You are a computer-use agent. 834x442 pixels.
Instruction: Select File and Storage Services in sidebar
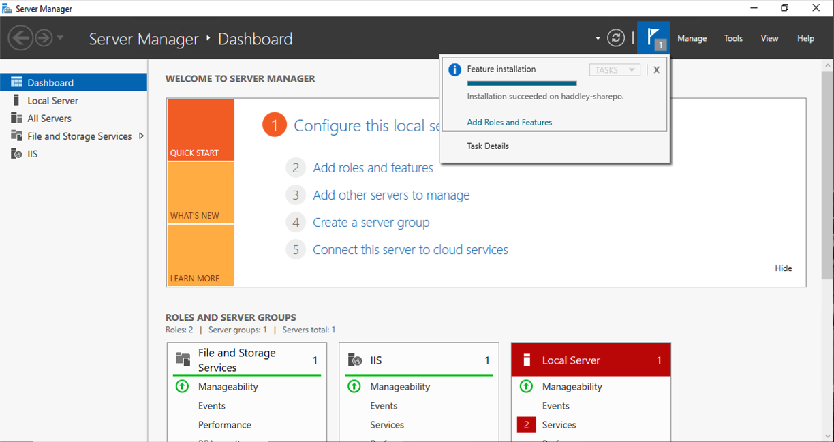(74, 136)
